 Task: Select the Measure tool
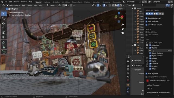4,47
